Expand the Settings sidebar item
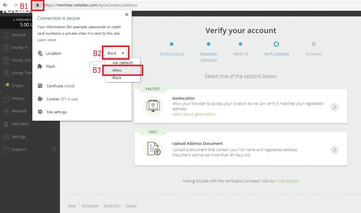Image resolution: width=361 pixels, height=213 pixels. tap(18, 137)
